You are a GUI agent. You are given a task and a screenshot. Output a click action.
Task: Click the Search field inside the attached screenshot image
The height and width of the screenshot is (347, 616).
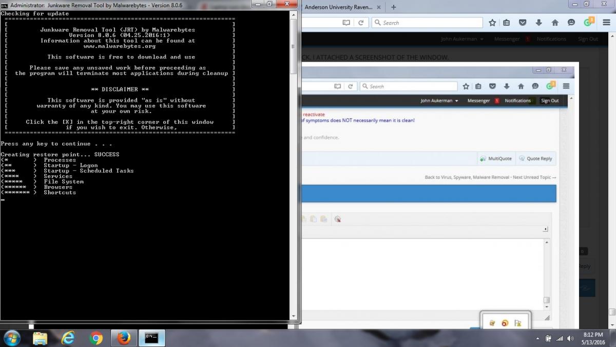(x=409, y=86)
